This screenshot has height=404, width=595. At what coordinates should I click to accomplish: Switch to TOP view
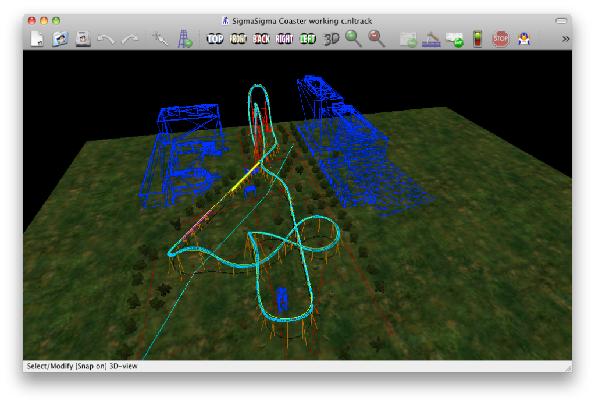(215, 39)
